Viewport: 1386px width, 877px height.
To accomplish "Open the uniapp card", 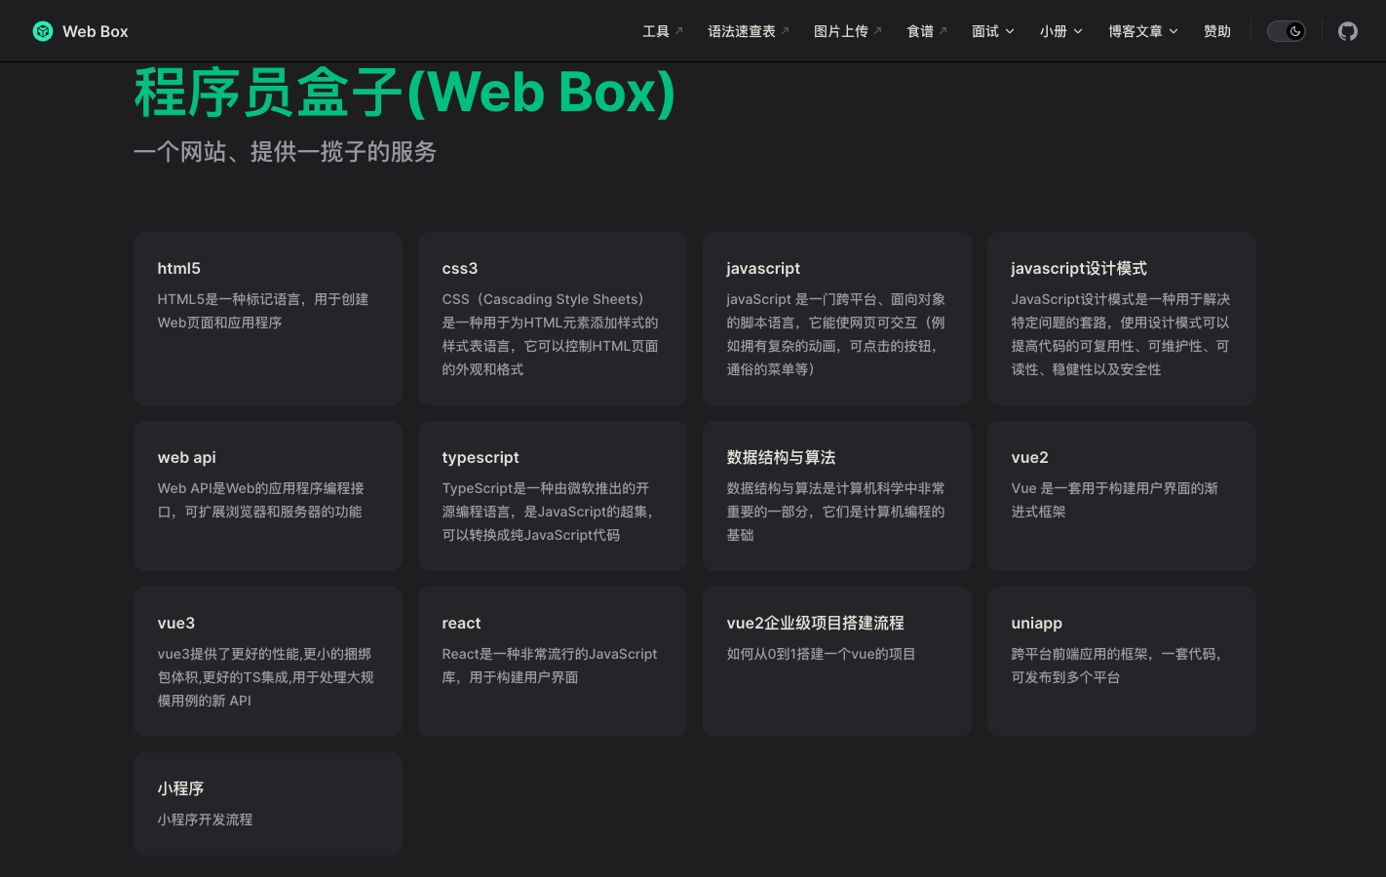I will click(1122, 661).
